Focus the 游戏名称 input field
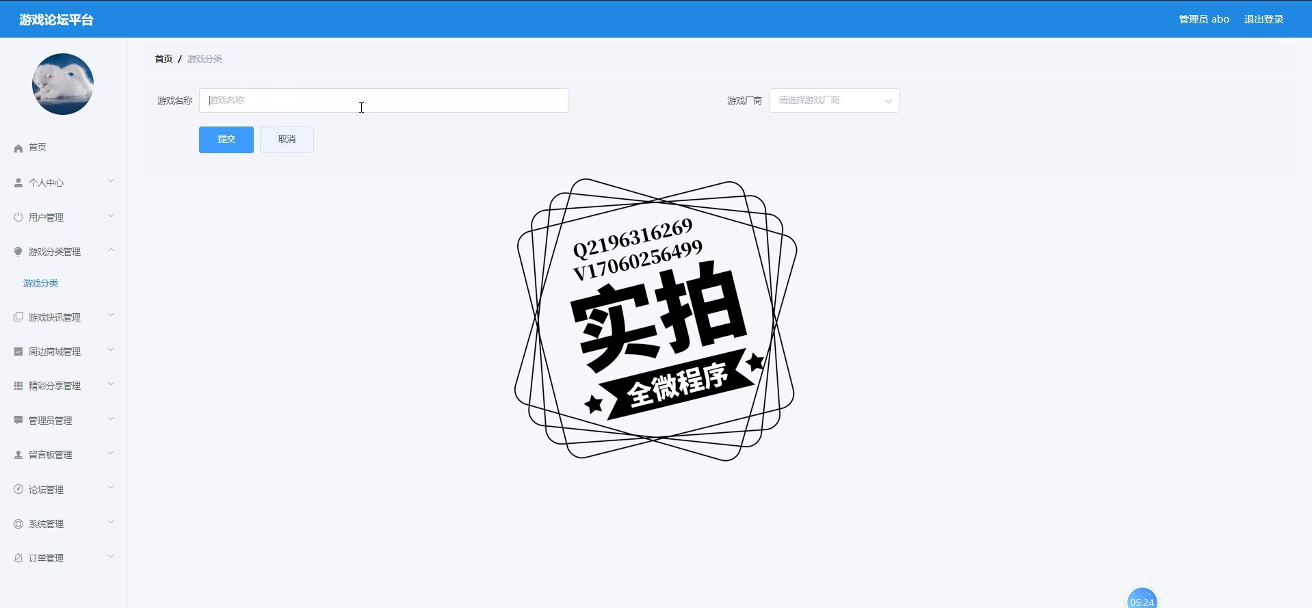The height and width of the screenshot is (608, 1312). pos(383,101)
